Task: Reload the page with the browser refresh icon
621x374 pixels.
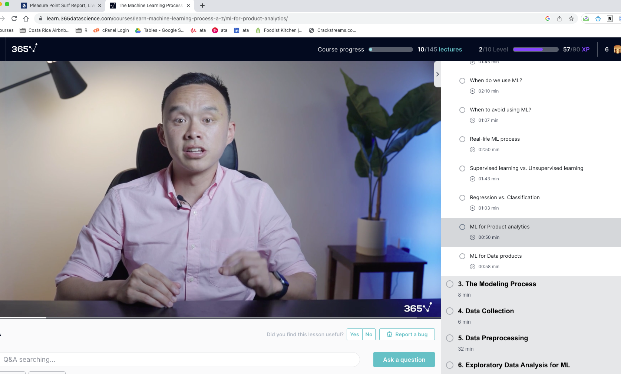Action: tap(14, 19)
